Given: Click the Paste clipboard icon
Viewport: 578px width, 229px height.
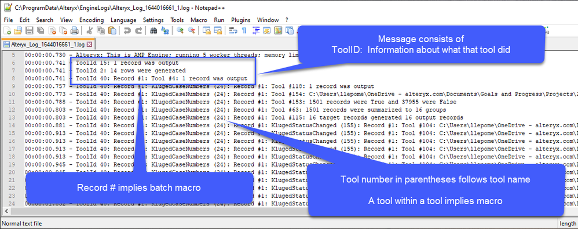Looking at the screenshot, I should pos(112,31).
